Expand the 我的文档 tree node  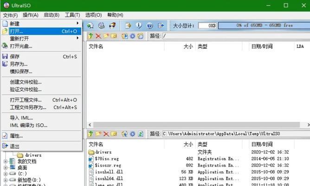tap(6, 161)
